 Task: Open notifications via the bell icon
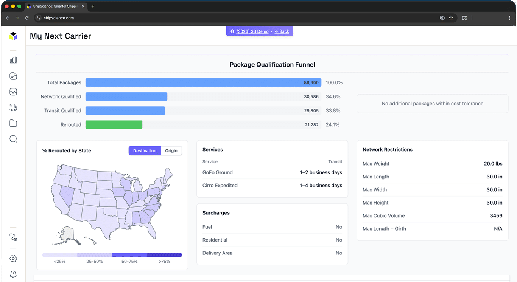click(13, 274)
